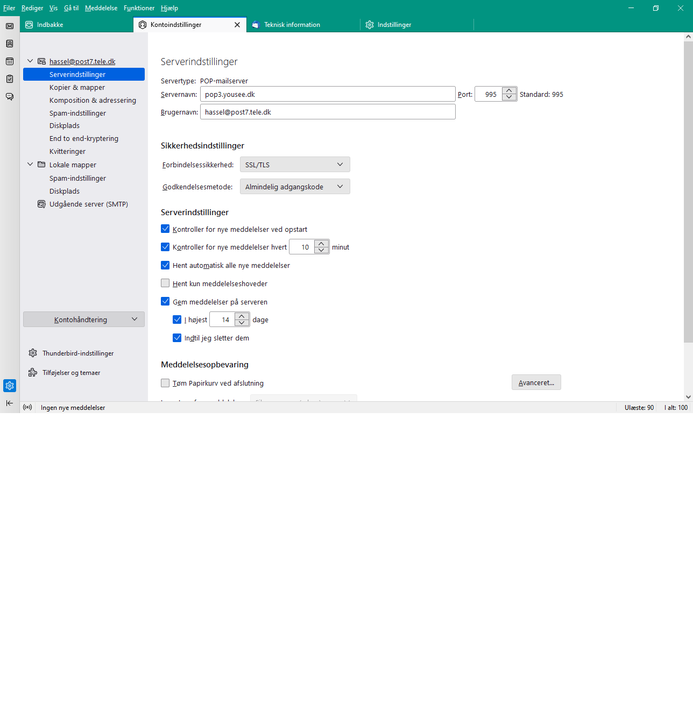Toggle Indtil jeg sletter dem checkbox
This screenshot has height=717, width=693.
click(177, 338)
